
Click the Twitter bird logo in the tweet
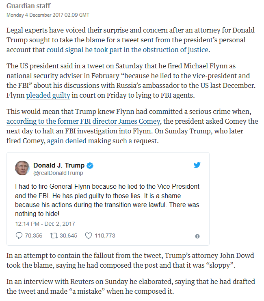click(x=197, y=165)
